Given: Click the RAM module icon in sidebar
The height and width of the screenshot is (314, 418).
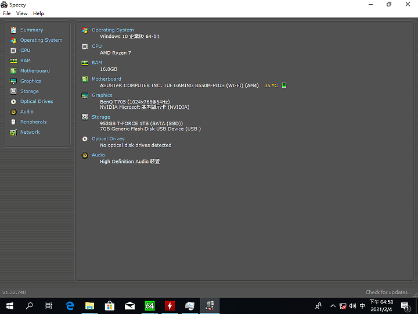Looking at the screenshot, I should (13, 61).
